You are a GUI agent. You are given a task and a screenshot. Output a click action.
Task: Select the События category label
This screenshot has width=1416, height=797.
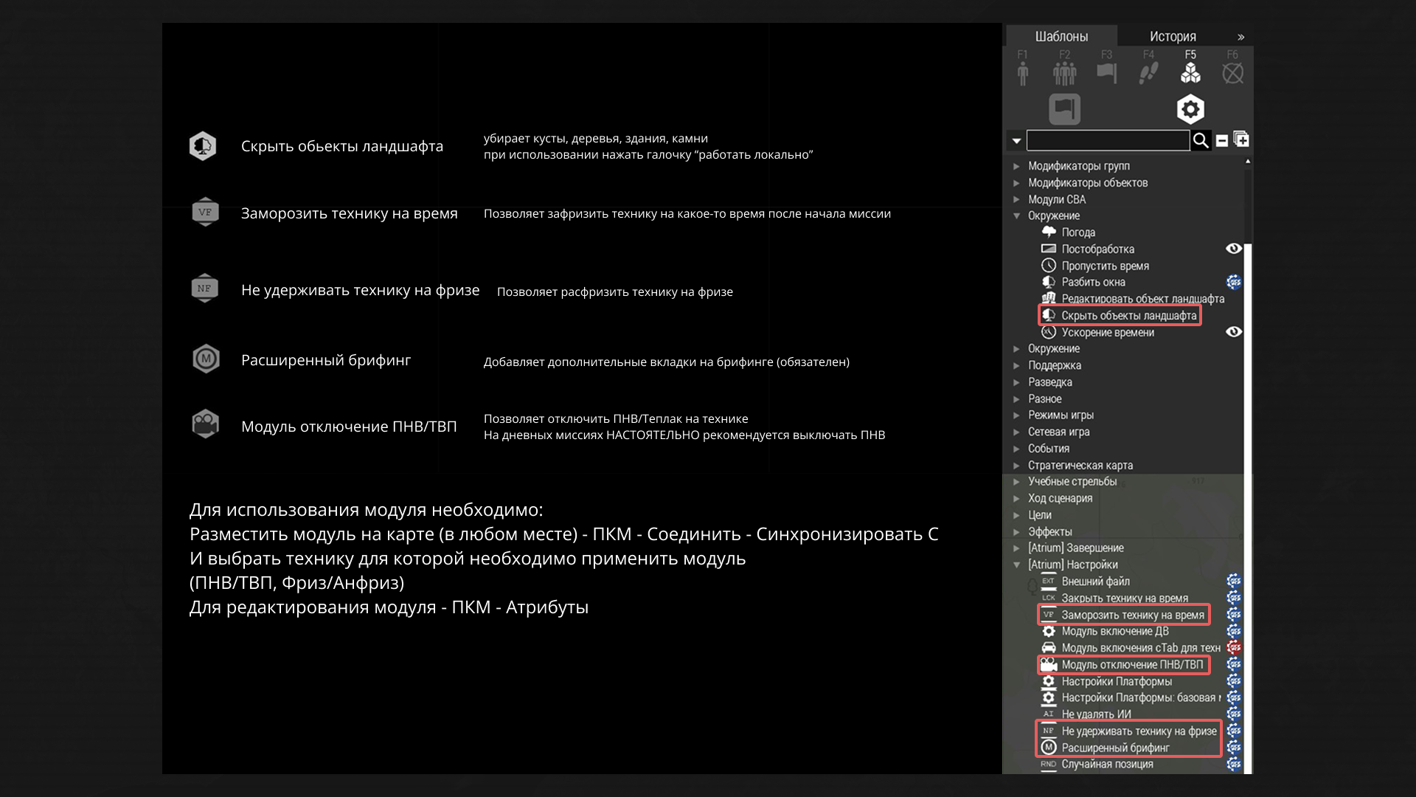1049,449
